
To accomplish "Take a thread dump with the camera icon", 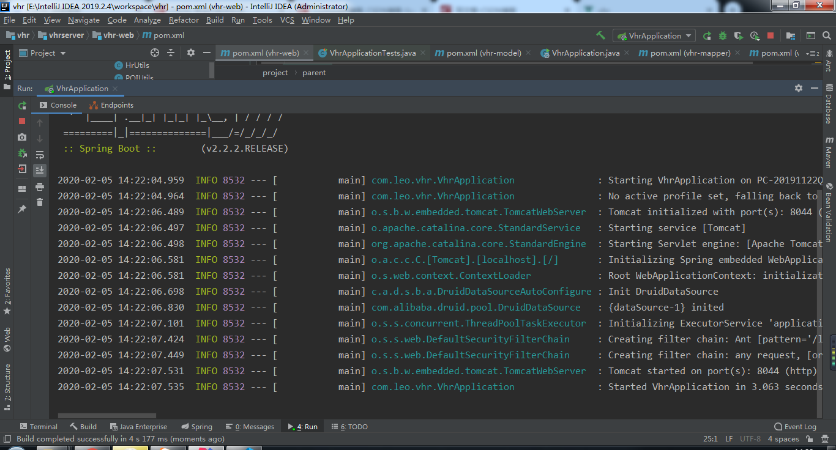I will [x=22, y=137].
